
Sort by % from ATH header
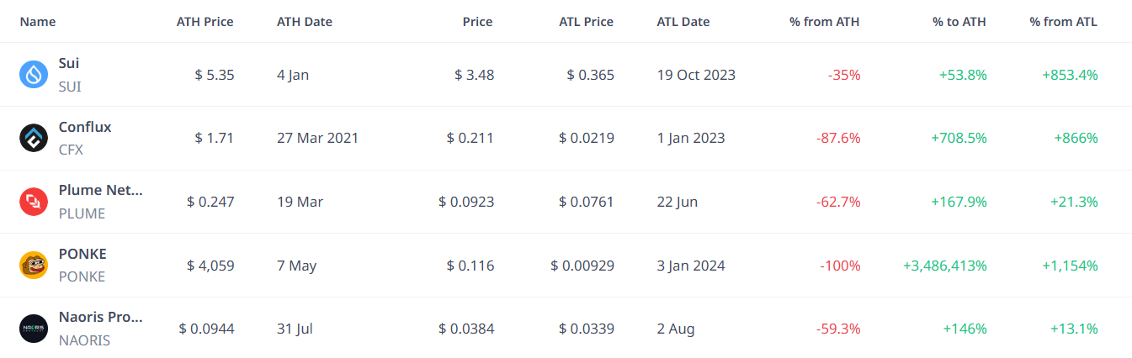825,22
